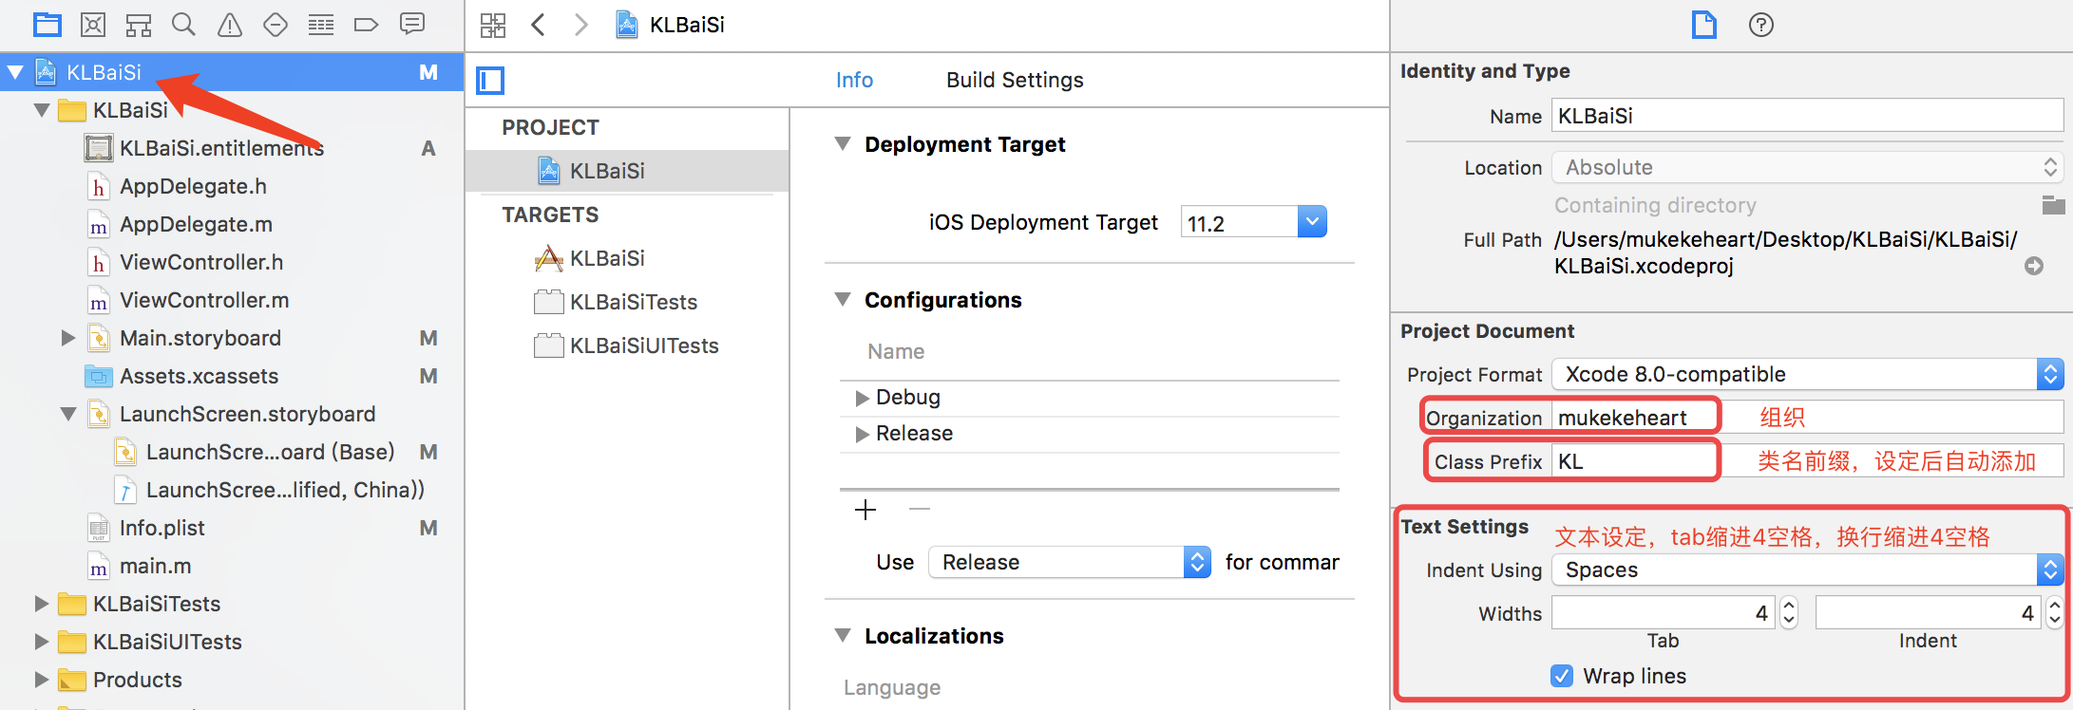The image size is (2073, 710).
Task: Collapse the KLBaiSi group folder
Action: tap(42, 110)
